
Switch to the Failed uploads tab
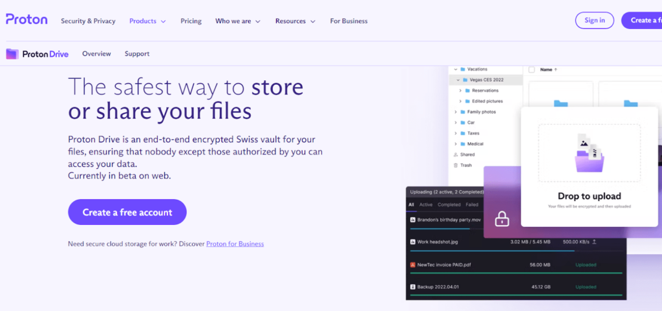pos(471,205)
